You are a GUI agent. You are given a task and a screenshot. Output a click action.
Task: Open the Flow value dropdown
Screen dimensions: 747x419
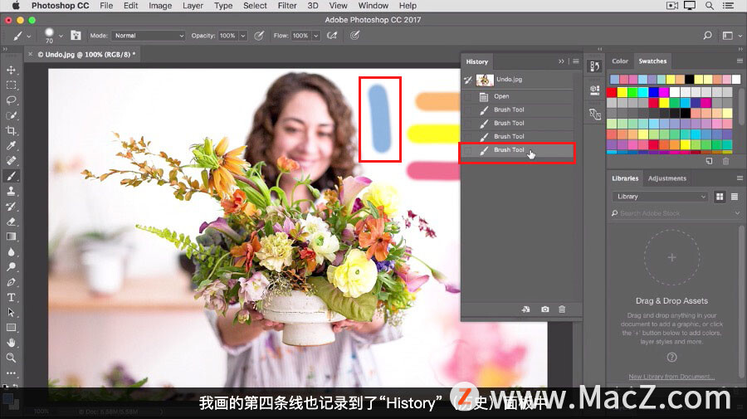pyautogui.click(x=315, y=36)
